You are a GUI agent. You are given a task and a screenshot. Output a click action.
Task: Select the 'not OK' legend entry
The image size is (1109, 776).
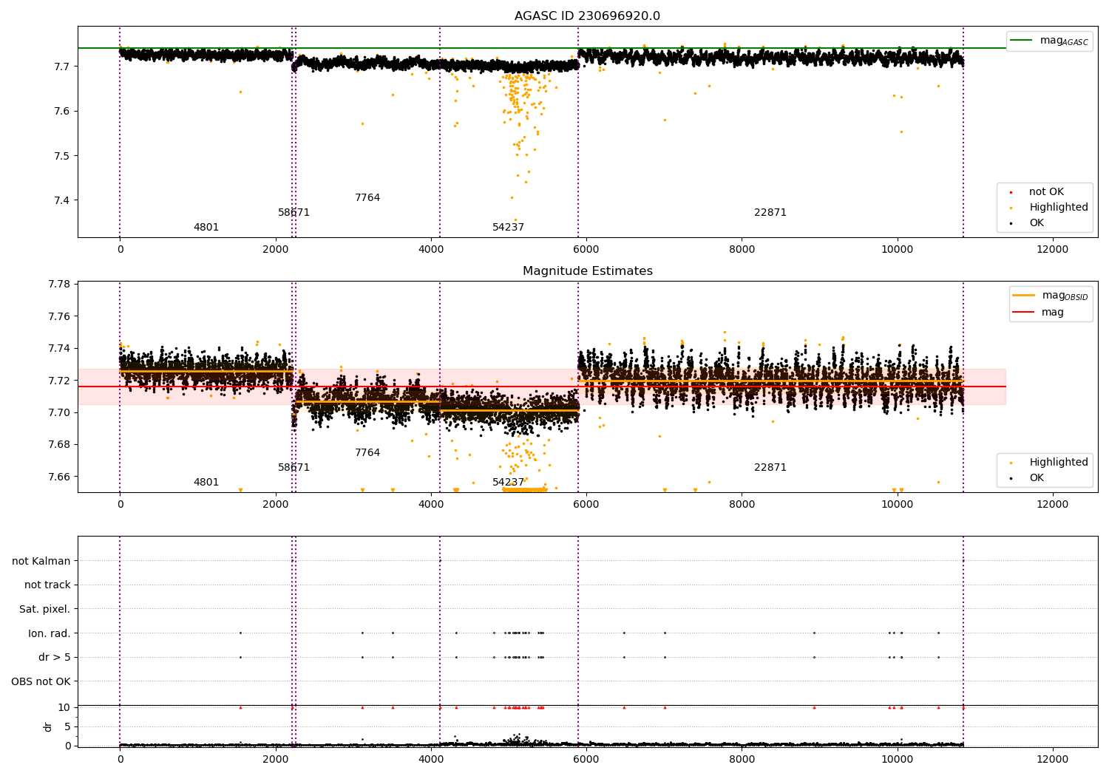[1046, 192]
